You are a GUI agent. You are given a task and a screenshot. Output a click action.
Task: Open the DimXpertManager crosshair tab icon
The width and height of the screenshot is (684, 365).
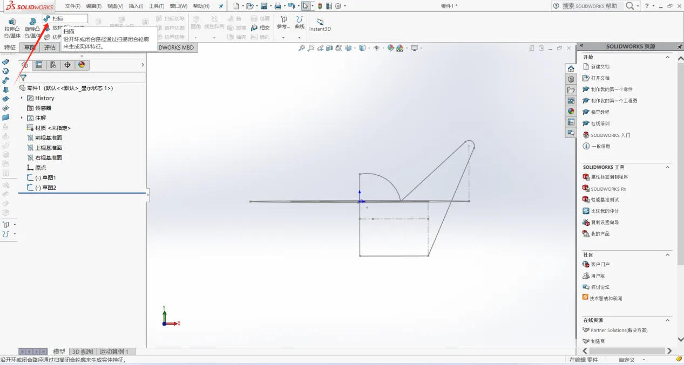(x=67, y=65)
